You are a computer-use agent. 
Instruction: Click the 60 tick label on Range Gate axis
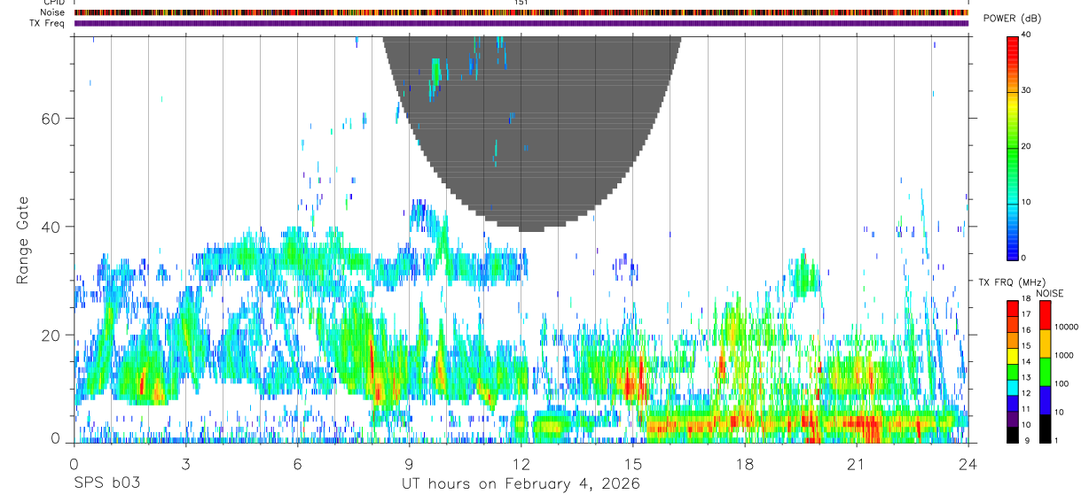[x=51, y=118]
